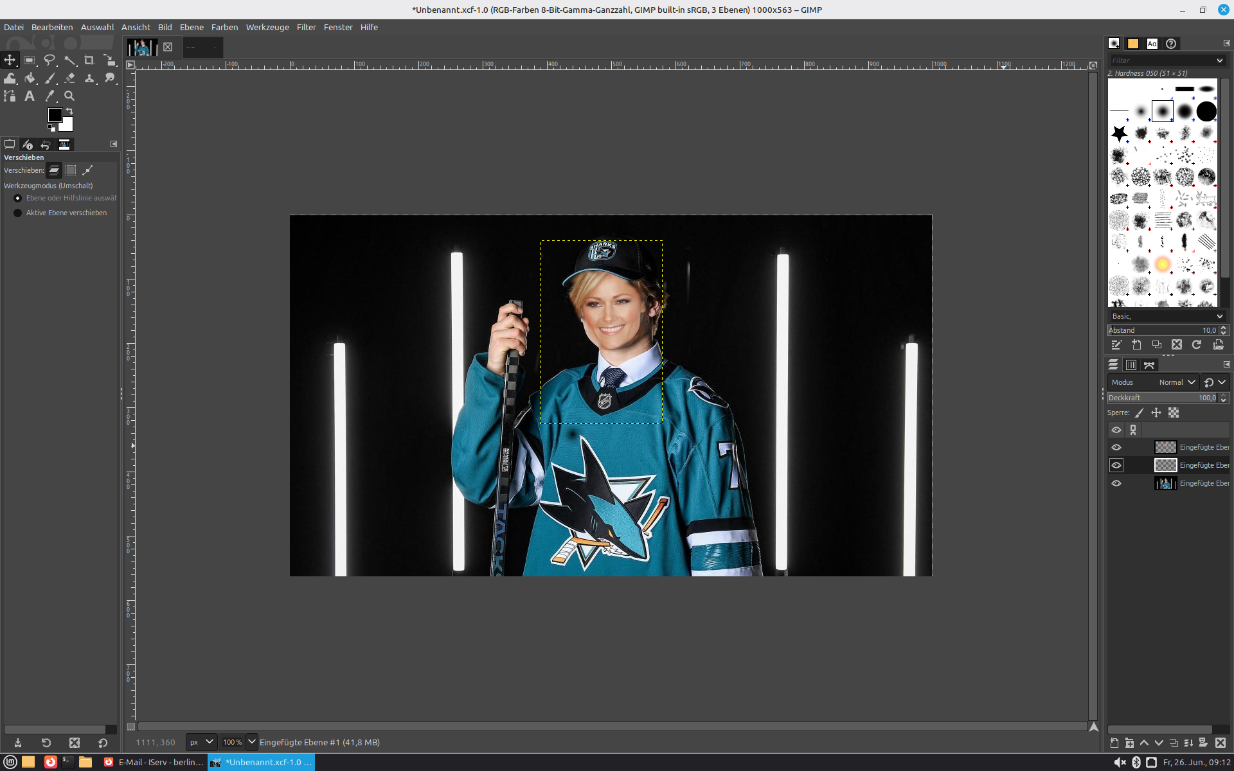Open the brushes dock configure menu arrow

[x=1226, y=43]
